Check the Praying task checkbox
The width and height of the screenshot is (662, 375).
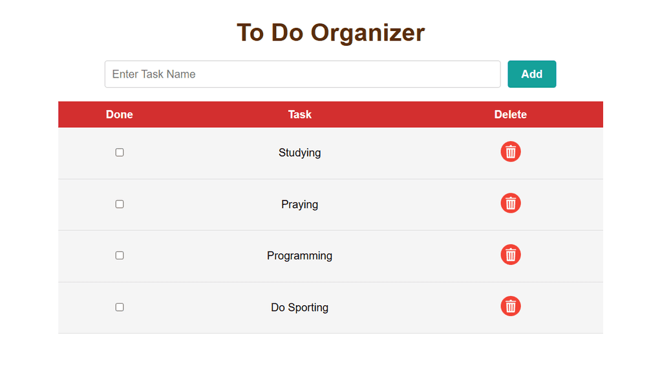pyautogui.click(x=120, y=204)
